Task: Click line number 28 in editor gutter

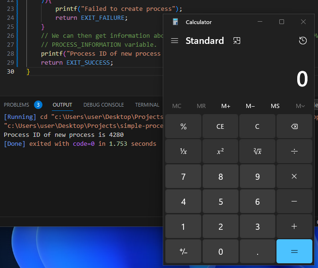Action: (x=10, y=54)
